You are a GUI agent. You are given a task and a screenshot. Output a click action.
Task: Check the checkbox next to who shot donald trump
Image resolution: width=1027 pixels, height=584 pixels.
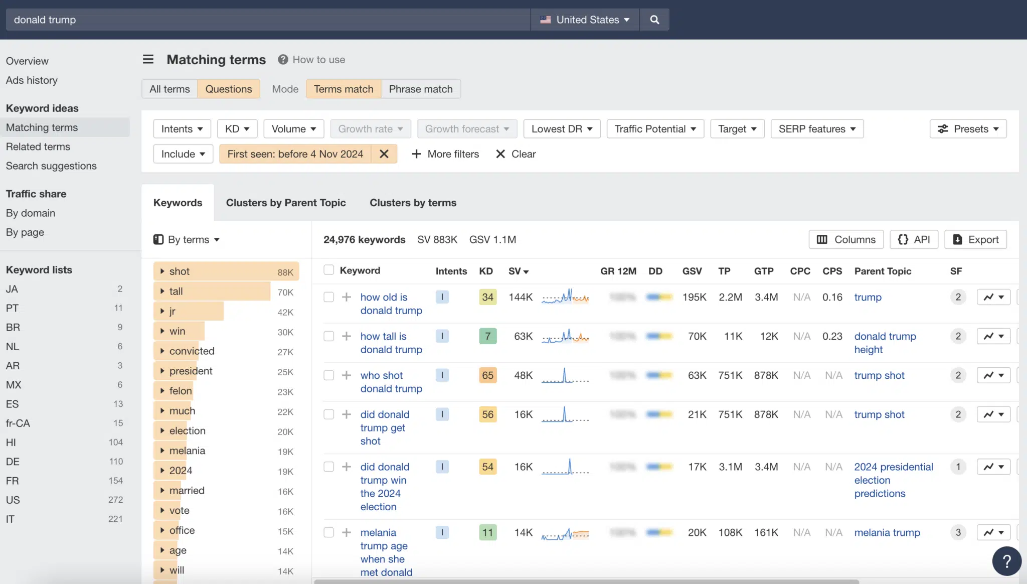coord(328,375)
